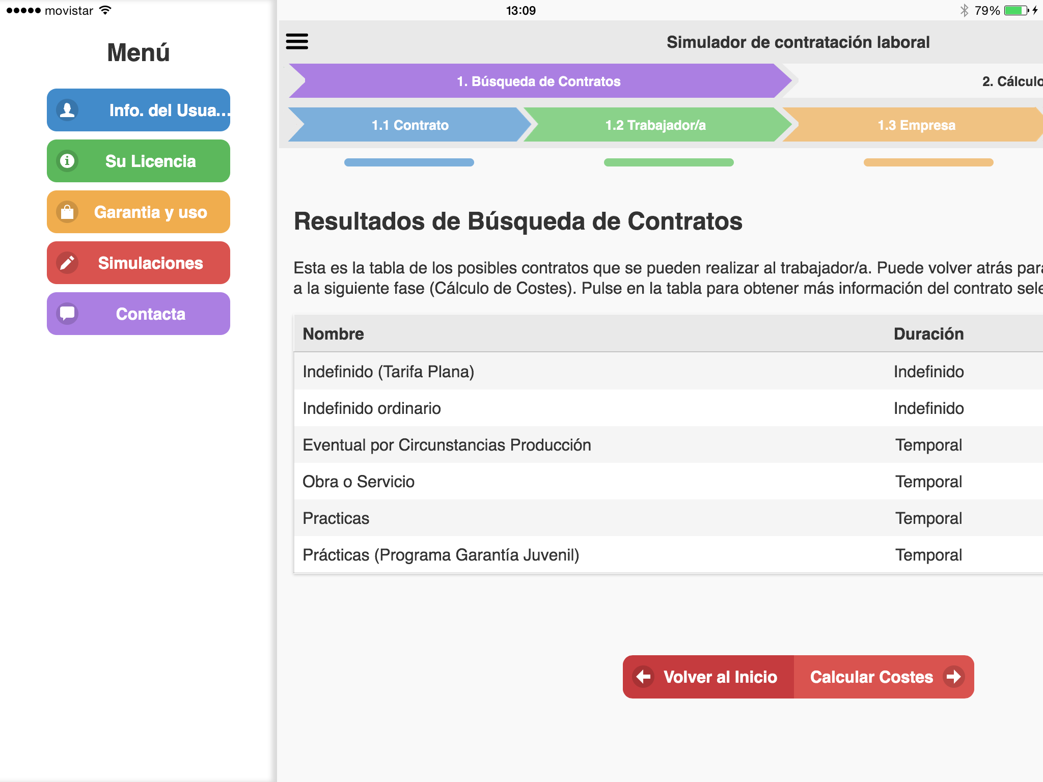Tap the 13:09 clock in status bar
Viewport: 1043px width, 782px height.
(521, 10)
